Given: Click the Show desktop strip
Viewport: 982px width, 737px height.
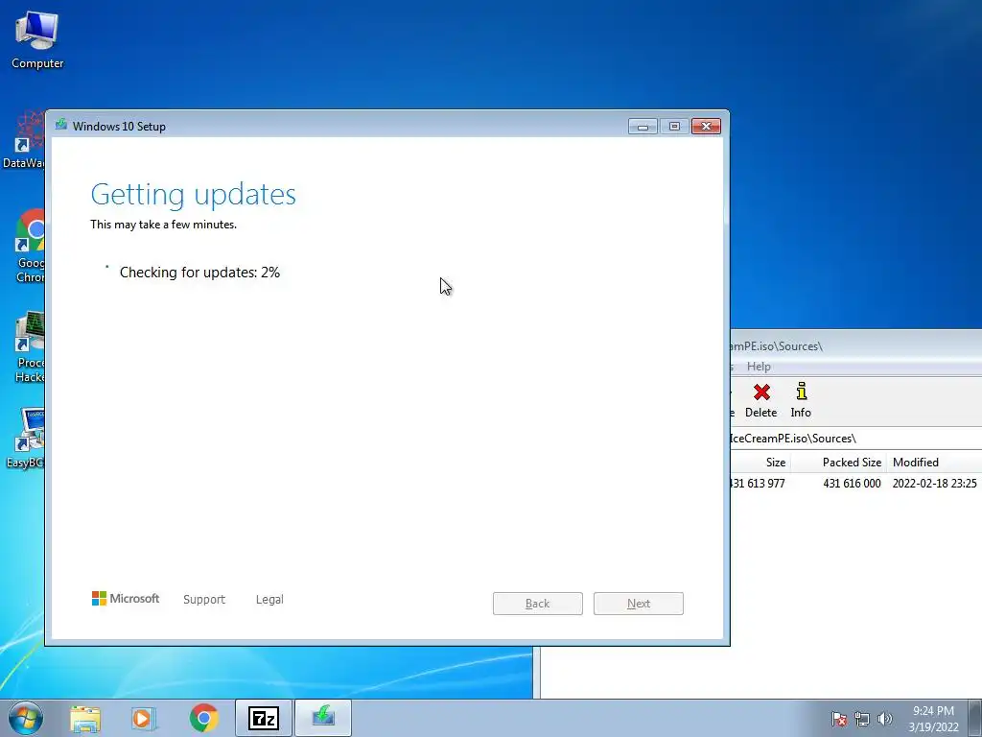Looking at the screenshot, I should [975, 718].
